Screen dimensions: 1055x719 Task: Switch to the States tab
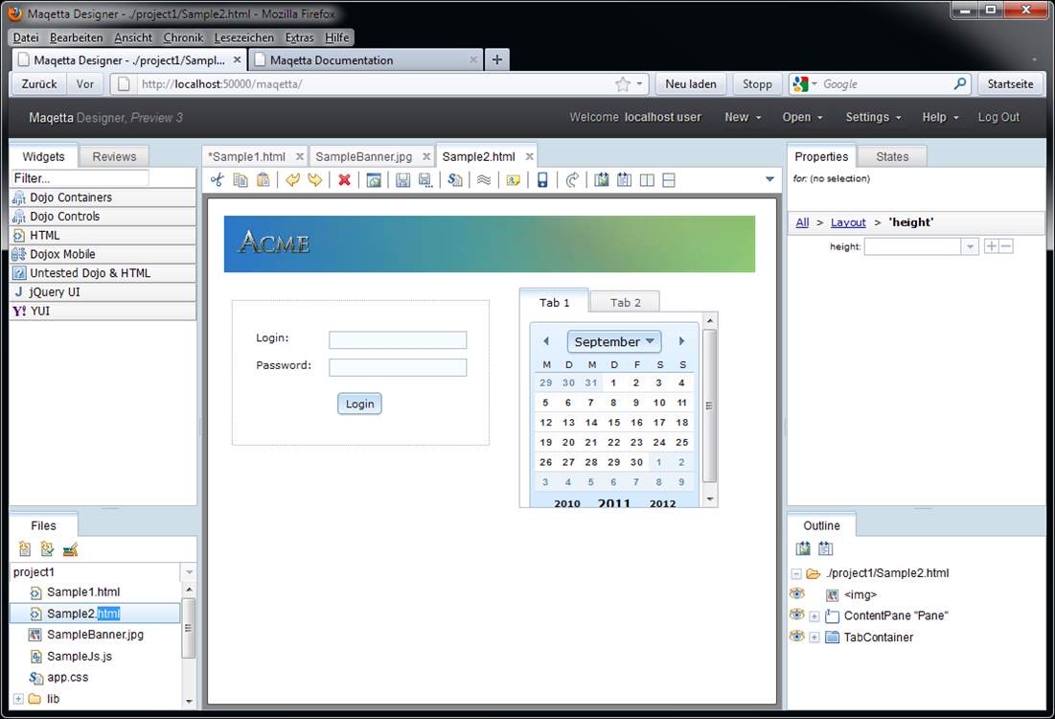pyautogui.click(x=892, y=157)
